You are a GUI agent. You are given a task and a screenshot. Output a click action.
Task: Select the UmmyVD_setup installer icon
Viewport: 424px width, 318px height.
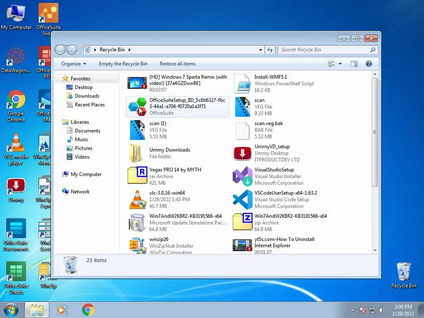tap(242, 153)
